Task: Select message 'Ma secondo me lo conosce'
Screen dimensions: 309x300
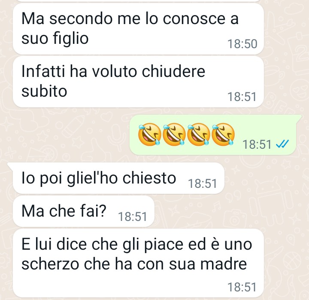Action: pos(138,29)
